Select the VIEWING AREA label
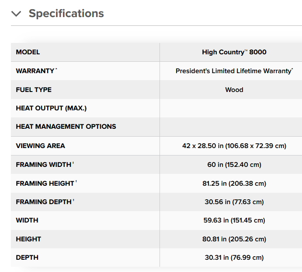Viewport: 302px width, 272px height. click(41, 146)
